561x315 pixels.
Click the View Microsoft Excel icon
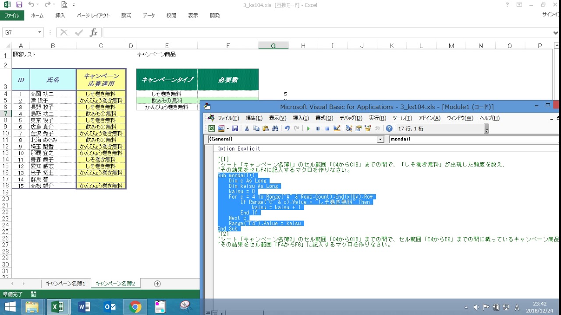point(211,129)
